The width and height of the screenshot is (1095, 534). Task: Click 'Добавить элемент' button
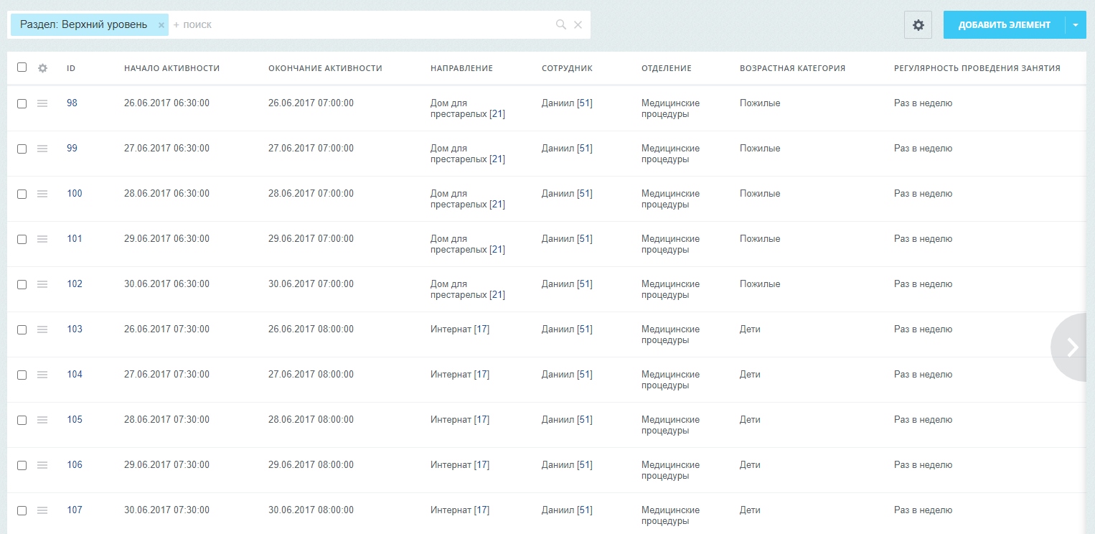click(x=1005, y=25)
